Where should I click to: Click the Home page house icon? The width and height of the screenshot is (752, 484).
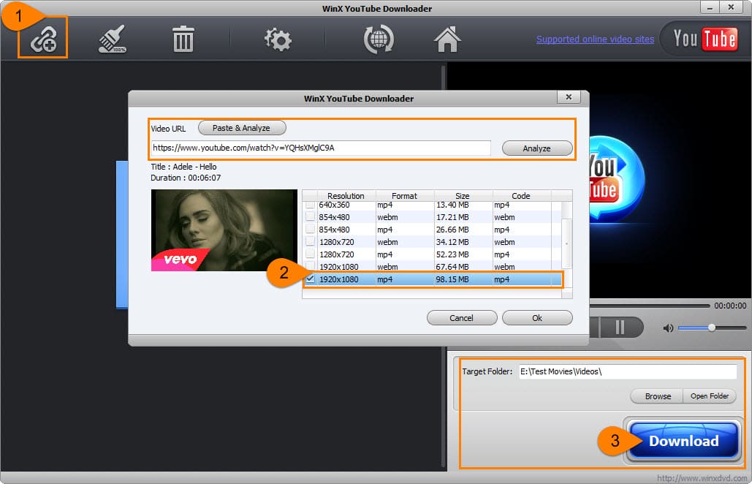pyautogui.click(x=447, y=39)
